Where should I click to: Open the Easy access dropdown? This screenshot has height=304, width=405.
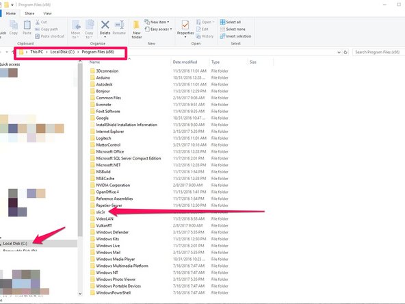click(158, 29)
